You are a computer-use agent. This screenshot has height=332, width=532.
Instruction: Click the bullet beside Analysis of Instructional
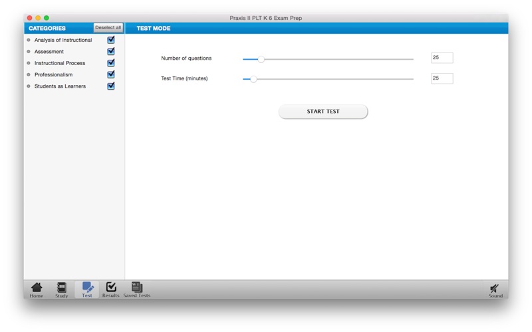click(x=29, y=40)
